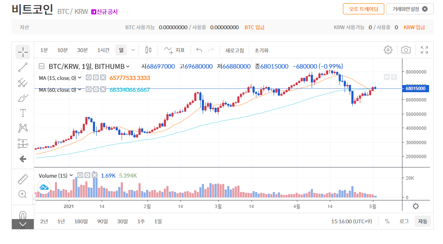Image resolution: width=443 pixels, height=244 pixels.
Task: Select the pitchfork drawing tool
Action: [23, 82]
